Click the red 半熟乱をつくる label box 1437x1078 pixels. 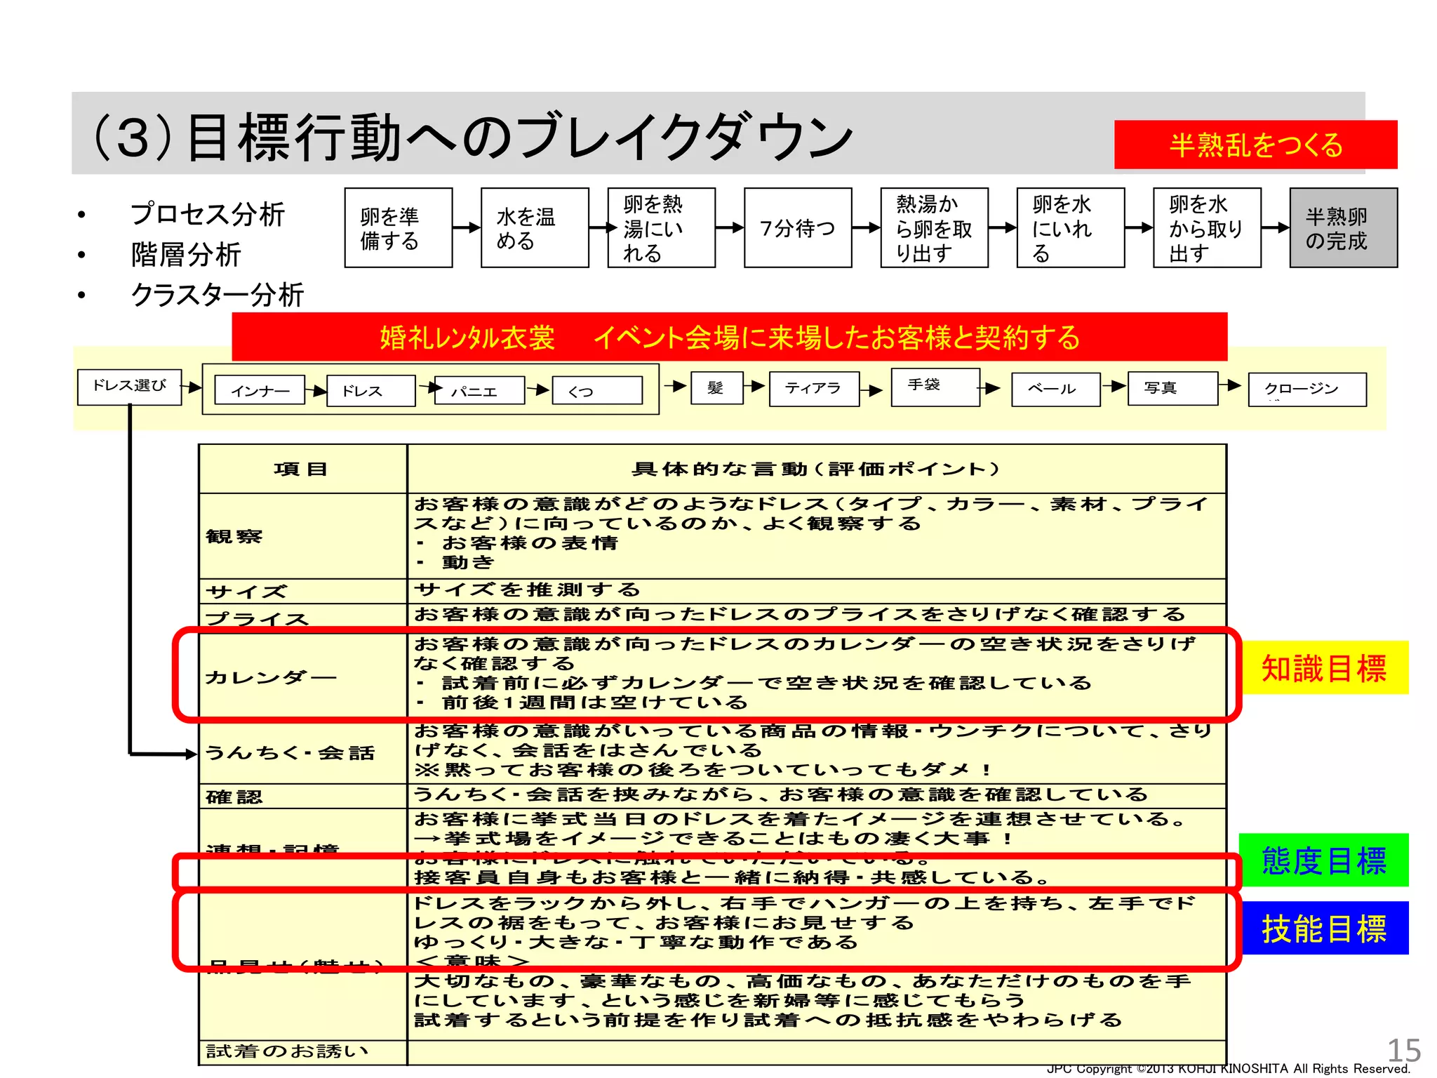[1255, 145]
